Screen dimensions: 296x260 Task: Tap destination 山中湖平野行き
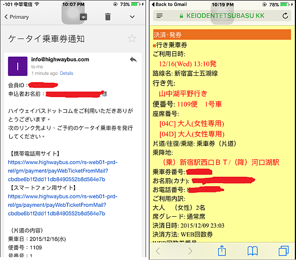183,94
